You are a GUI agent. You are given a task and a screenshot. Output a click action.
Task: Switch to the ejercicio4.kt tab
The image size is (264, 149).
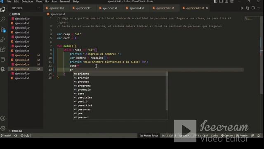pos(137,8)
